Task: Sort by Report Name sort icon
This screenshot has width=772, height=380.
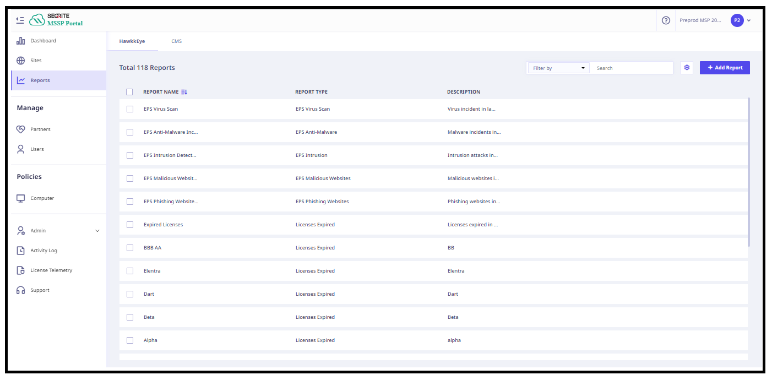Action: click(184, 92)
